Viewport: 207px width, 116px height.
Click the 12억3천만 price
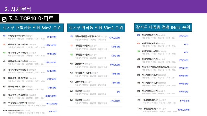(116, 56)
